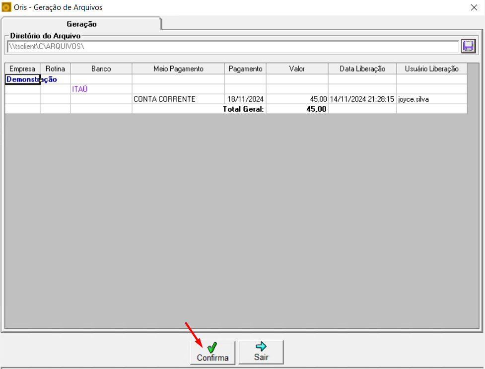Click the save-disk icon beside directory field
Viewport: 485px width, 369px height.
(x=468, y=46)
